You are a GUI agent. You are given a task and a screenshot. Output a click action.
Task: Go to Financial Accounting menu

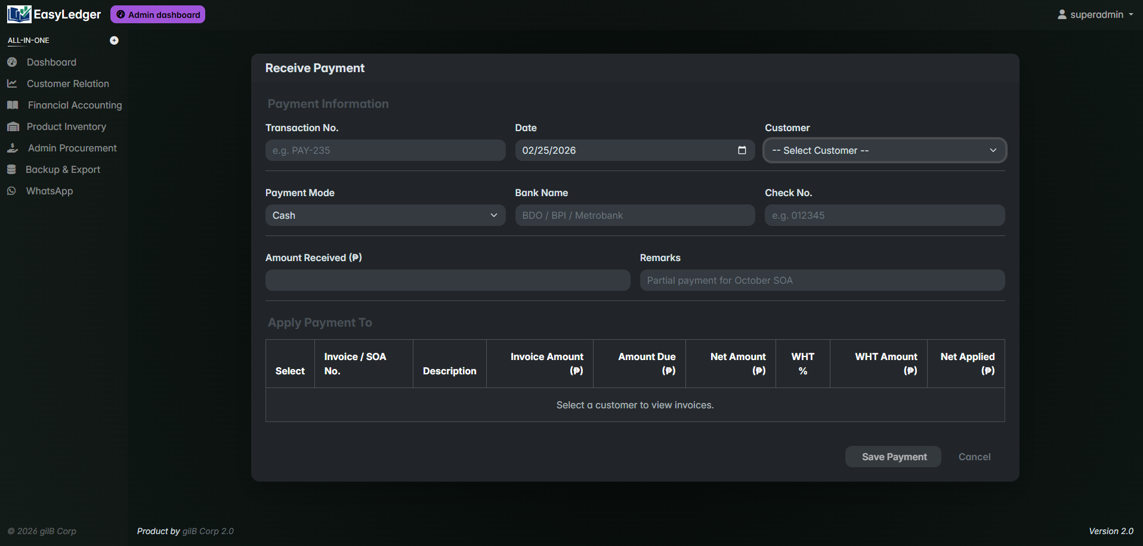pyautogui.click(x=75, y=105)
